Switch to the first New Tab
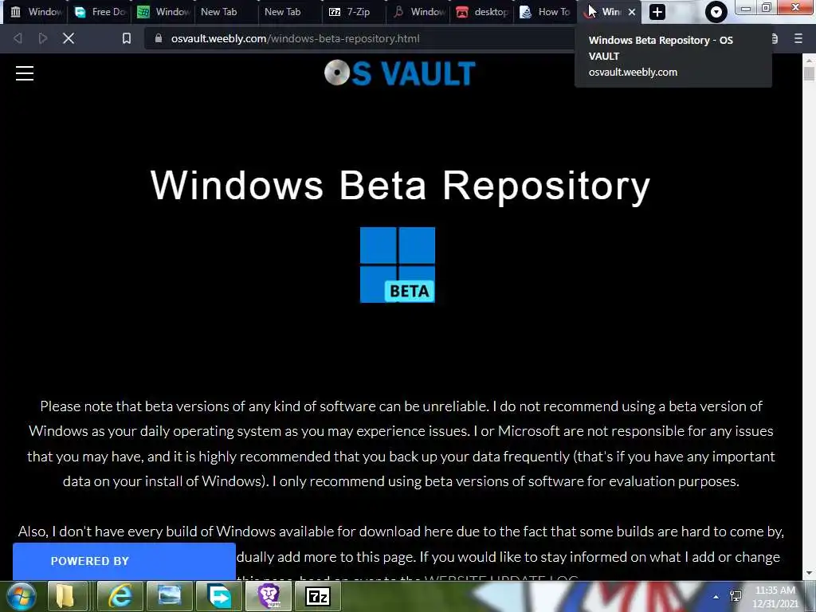816x612 pixels. click(226, 12)
